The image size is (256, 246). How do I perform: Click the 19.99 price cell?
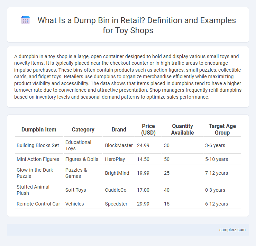[148, 173]
